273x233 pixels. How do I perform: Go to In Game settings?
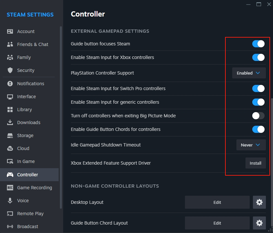pyautogui.click(x=29, y=161)
